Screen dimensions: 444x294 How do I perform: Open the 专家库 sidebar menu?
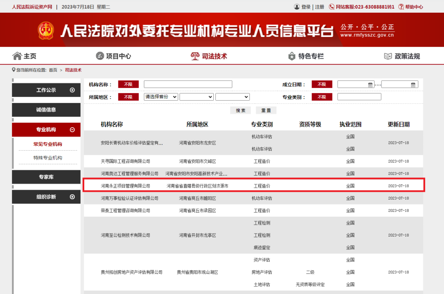pyautogui.click(x=46, y=177)
